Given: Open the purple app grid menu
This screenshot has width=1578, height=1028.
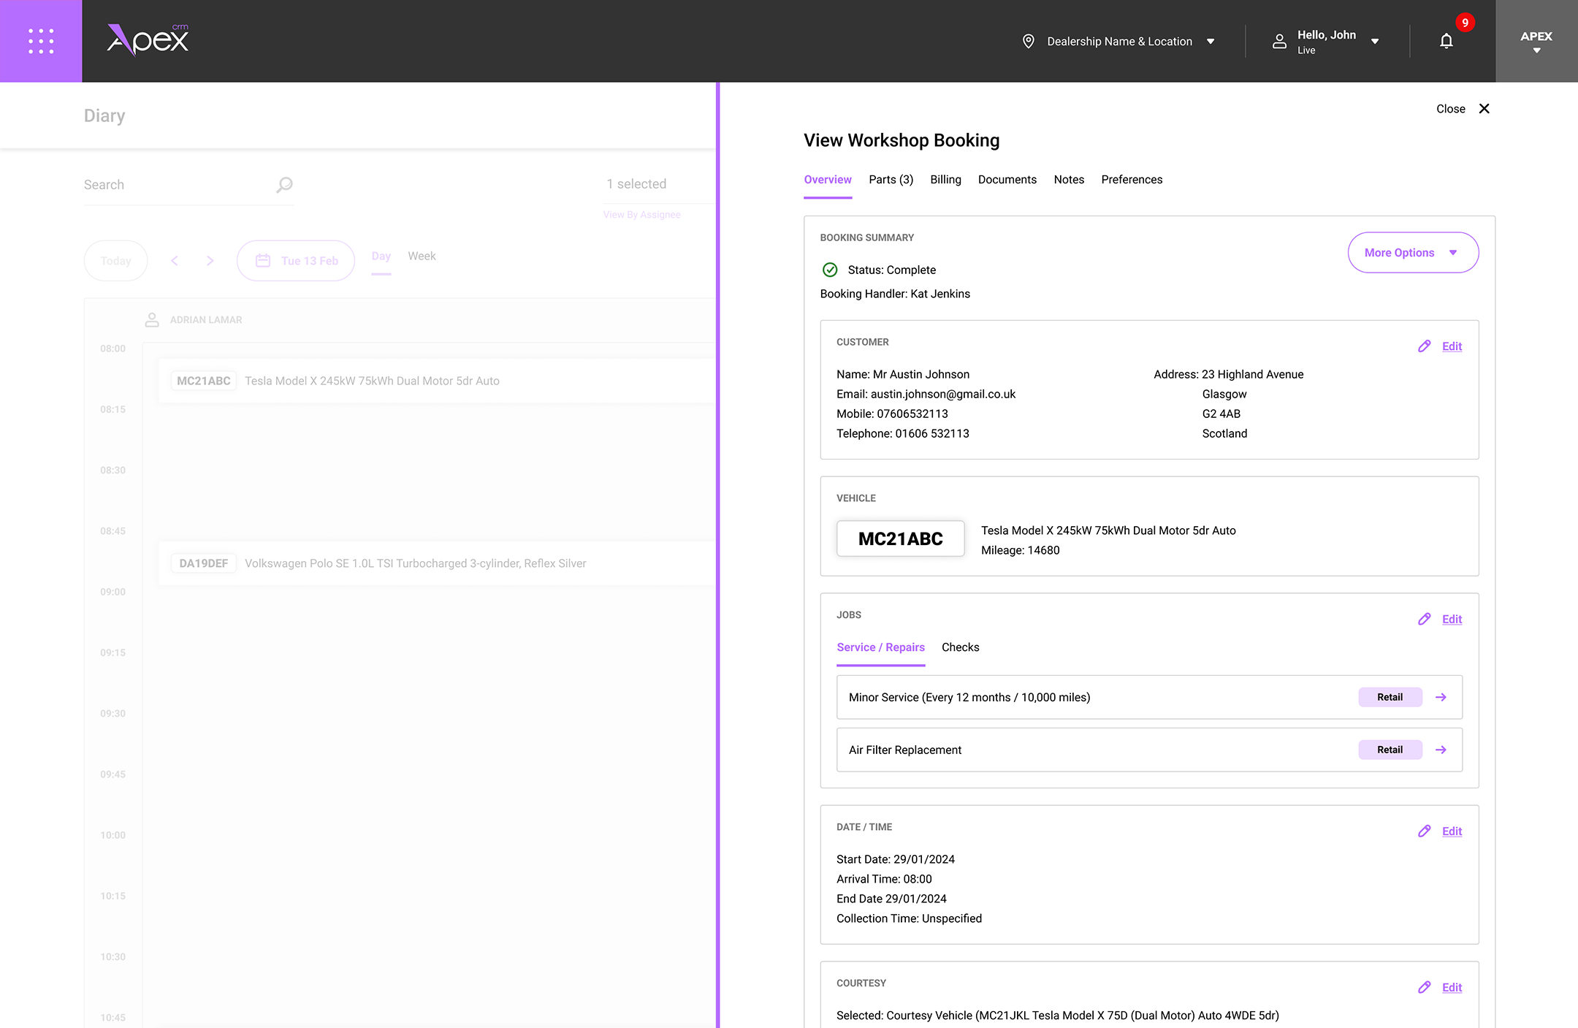Looking at the screenshot, I should [x=41, y=41].
